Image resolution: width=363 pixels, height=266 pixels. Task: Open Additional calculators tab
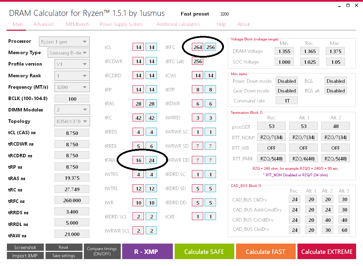tap(178, 24)
